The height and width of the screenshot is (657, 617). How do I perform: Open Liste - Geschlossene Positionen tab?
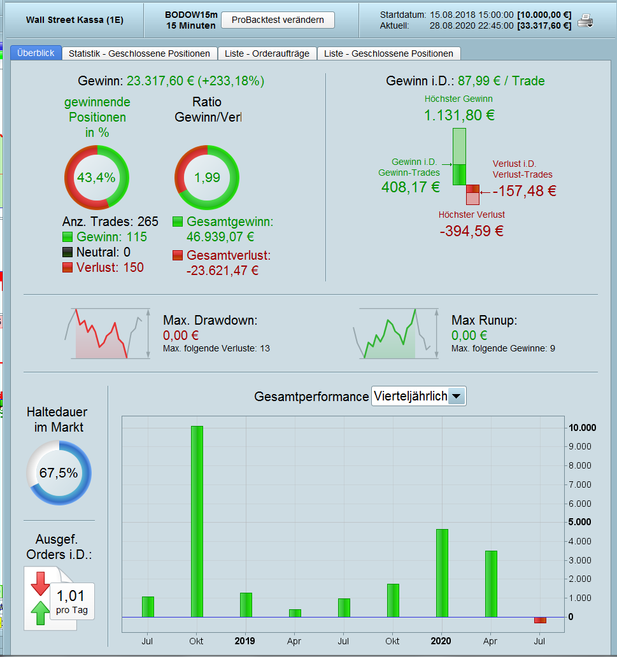(388, 53)
